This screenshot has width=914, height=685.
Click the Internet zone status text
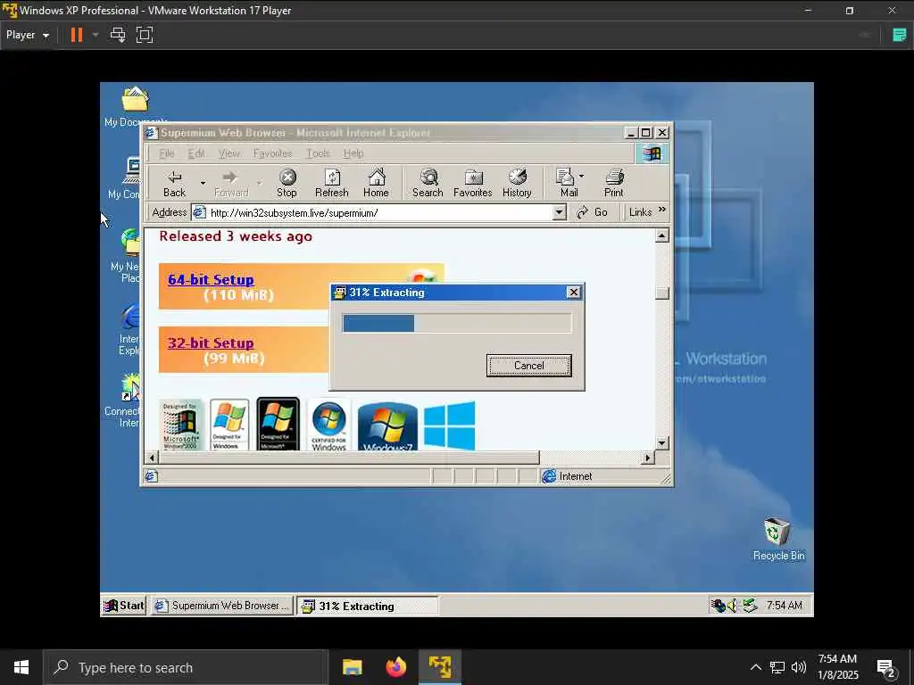(x=576, y=476)
